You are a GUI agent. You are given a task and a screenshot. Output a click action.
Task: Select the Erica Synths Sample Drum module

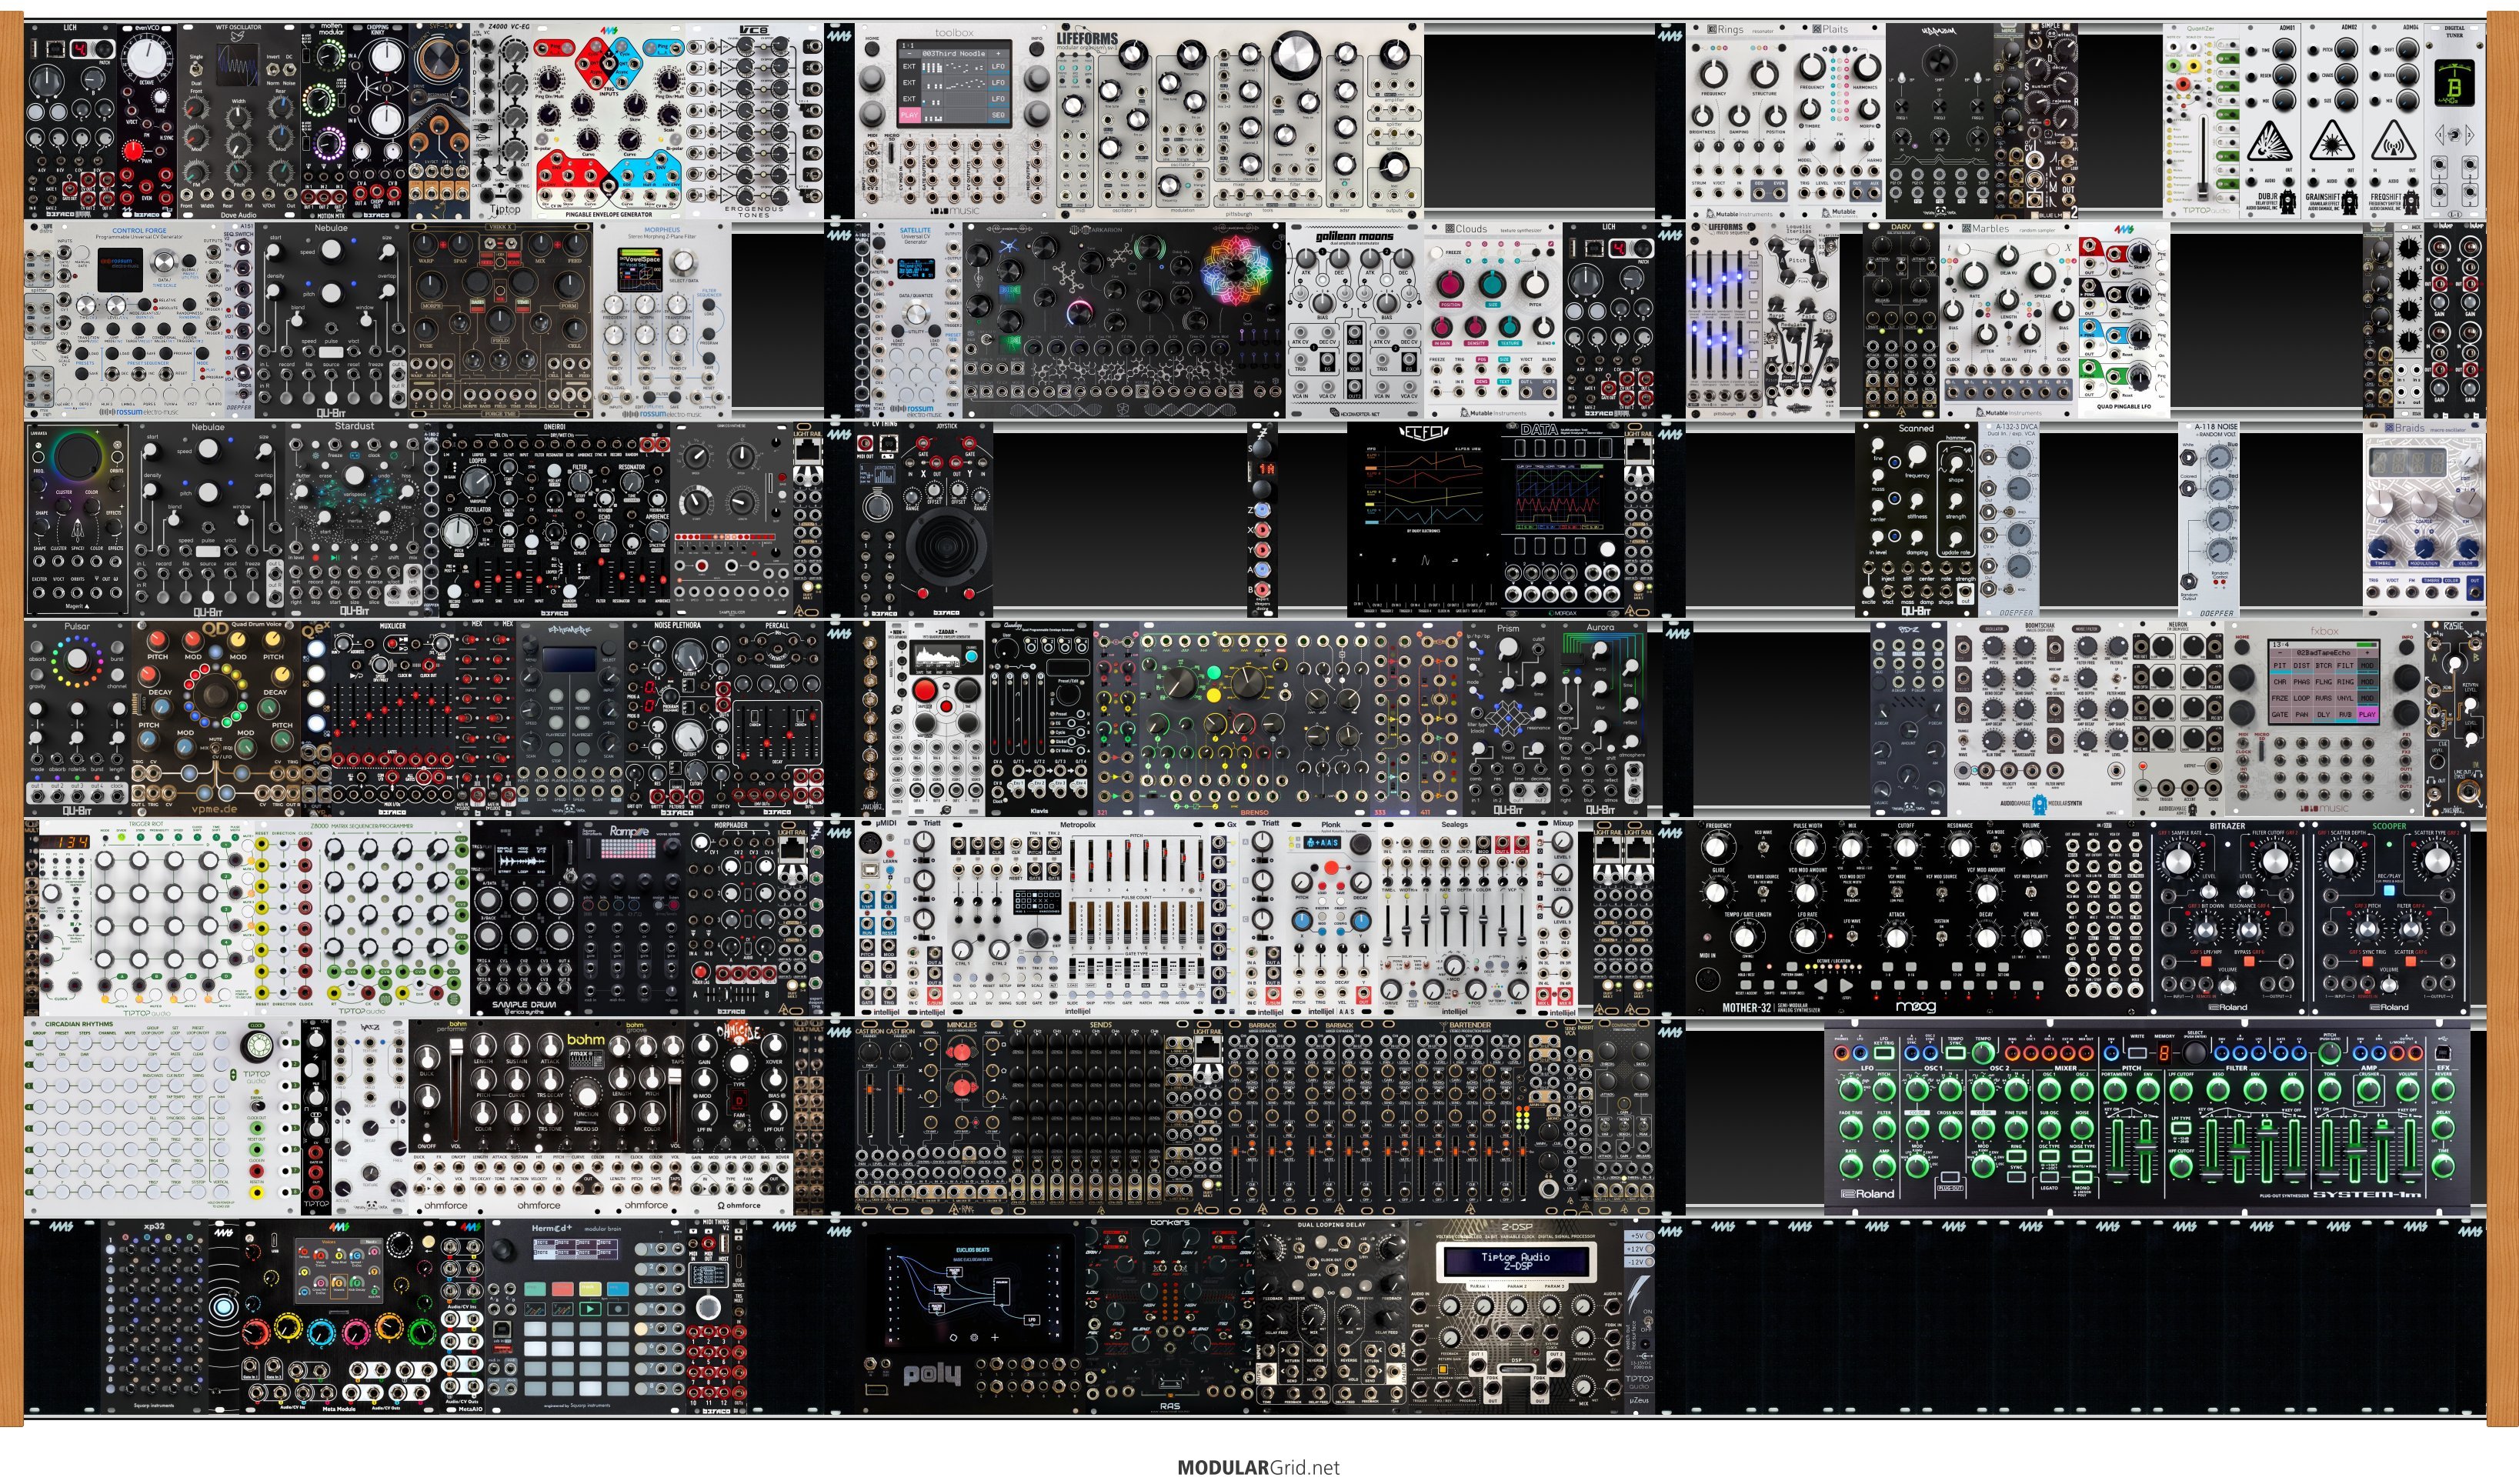[x=523, y=918]
